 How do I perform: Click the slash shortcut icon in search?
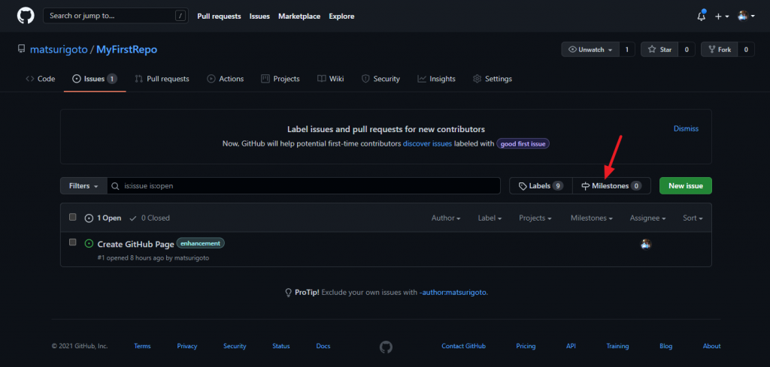tap(180, 16)
